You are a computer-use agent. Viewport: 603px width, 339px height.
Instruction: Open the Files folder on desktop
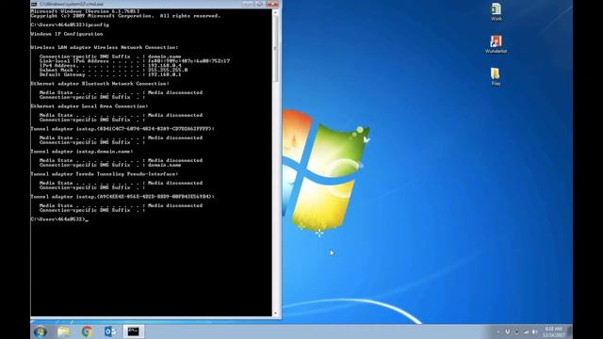coord(496,76)
